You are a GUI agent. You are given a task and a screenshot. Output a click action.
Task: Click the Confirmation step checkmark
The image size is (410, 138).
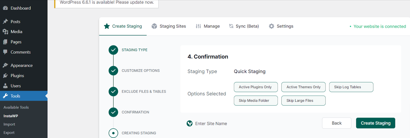[113, 112]
